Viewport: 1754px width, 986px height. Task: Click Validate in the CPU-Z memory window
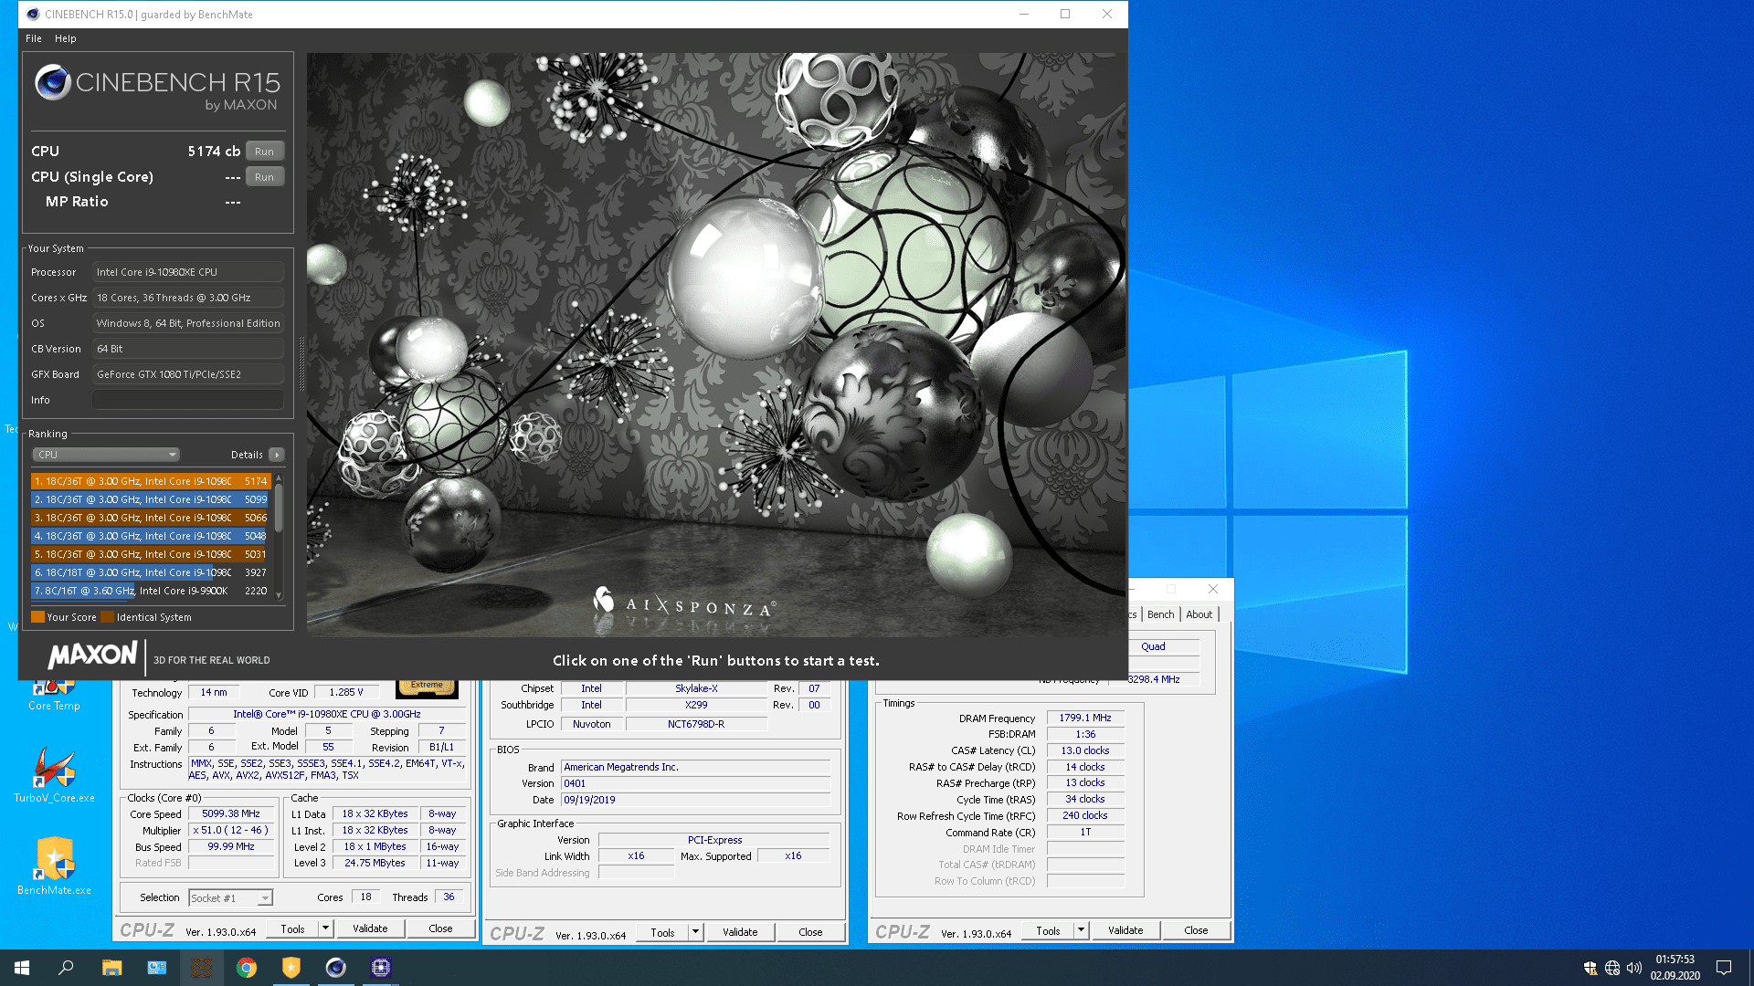point(1125,930)
